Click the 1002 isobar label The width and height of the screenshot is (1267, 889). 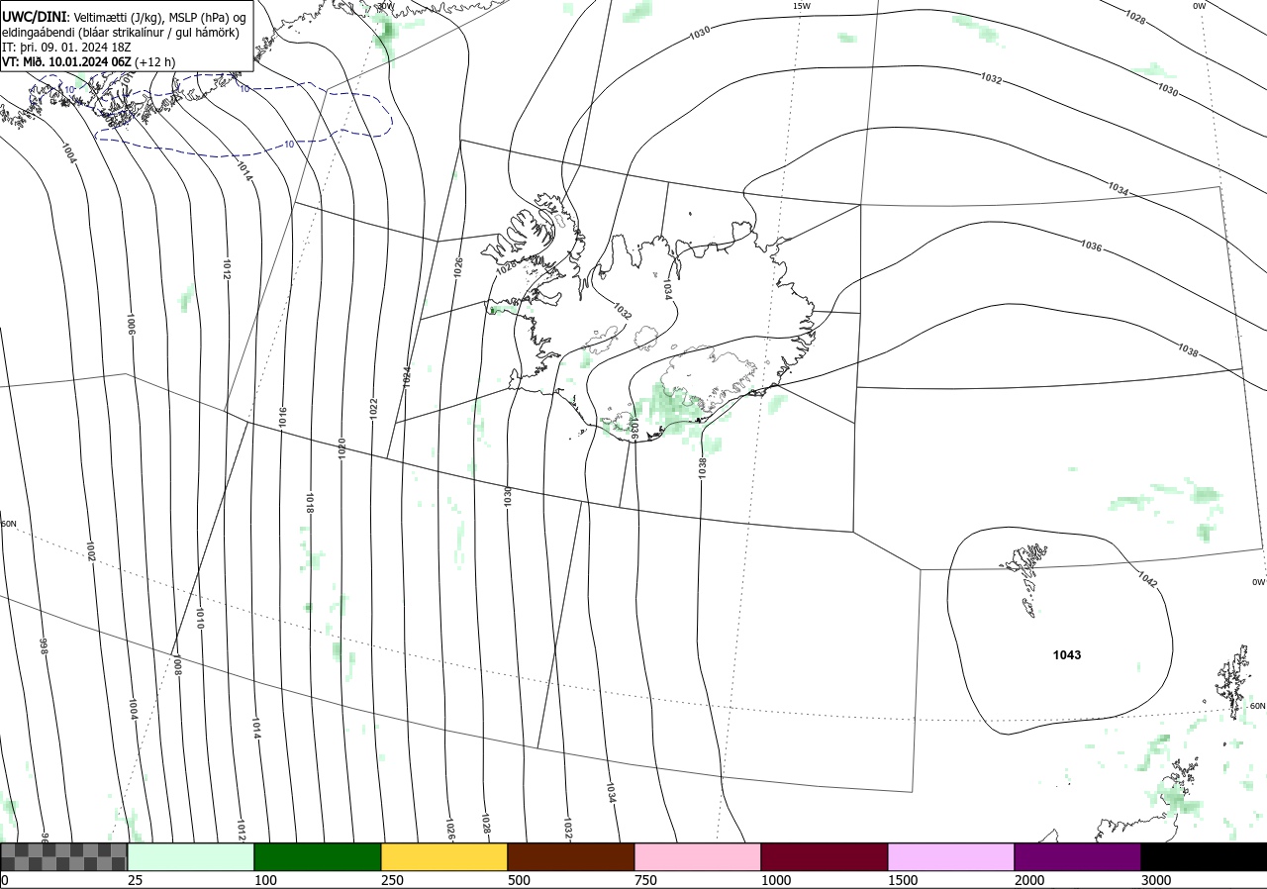tap(91, 551)
